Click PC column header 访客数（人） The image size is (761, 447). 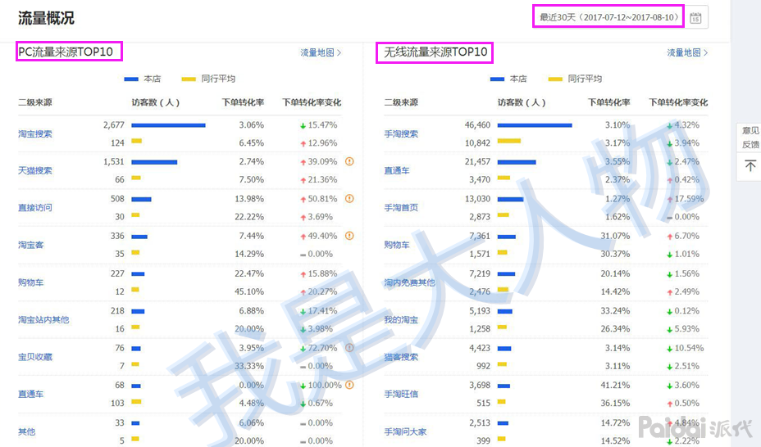point(156,102)
